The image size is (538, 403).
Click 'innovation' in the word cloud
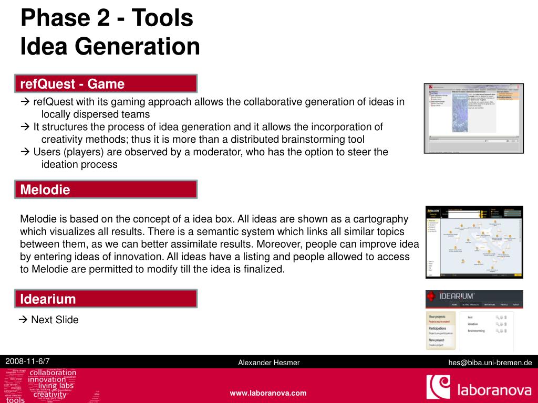point(47,380)
